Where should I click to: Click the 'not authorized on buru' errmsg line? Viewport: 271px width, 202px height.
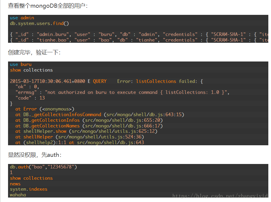(122, 92)
